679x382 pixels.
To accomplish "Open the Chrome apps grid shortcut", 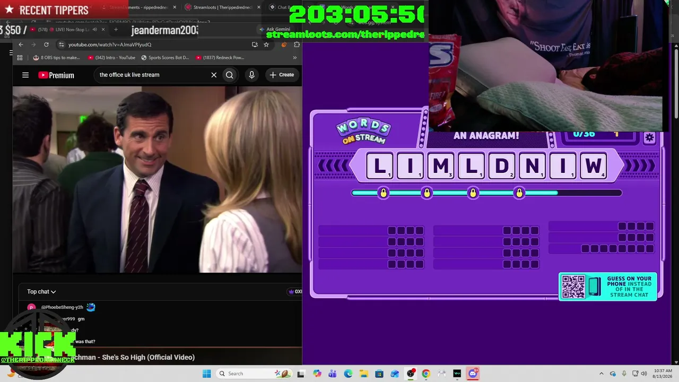I will coord(20,57).
